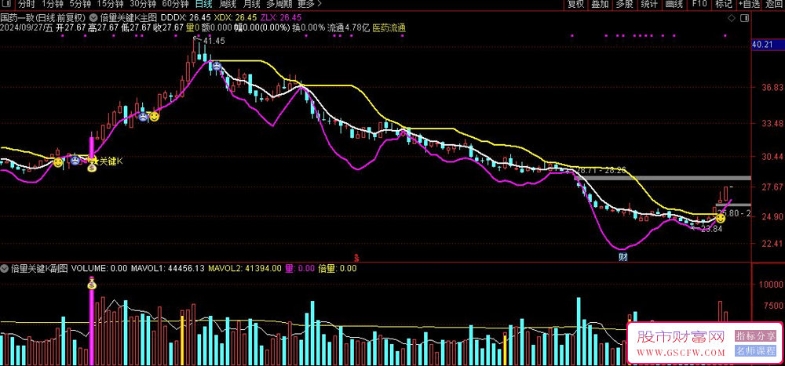
Task: Click the money bag atop the magenta volume bar
Action: [x=92, y=284]
